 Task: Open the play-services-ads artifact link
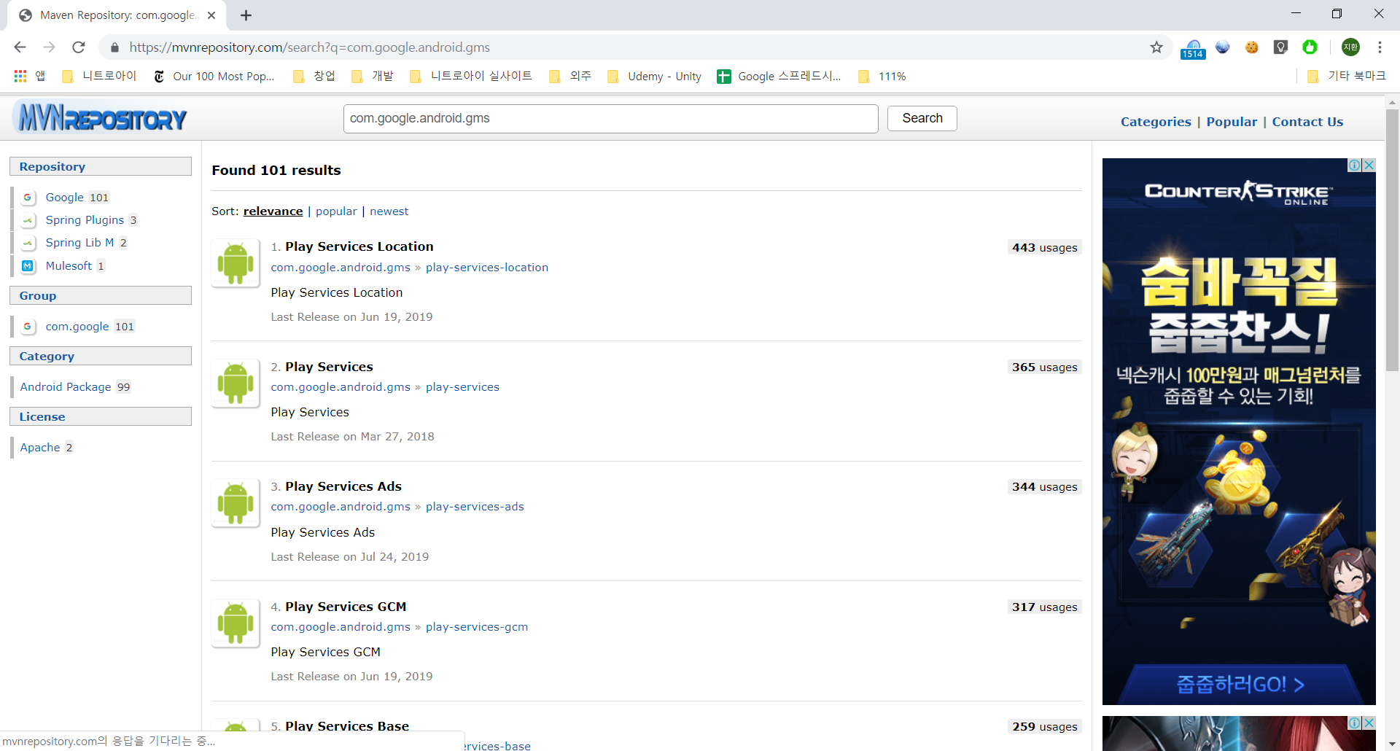click(x=475, y=507)
